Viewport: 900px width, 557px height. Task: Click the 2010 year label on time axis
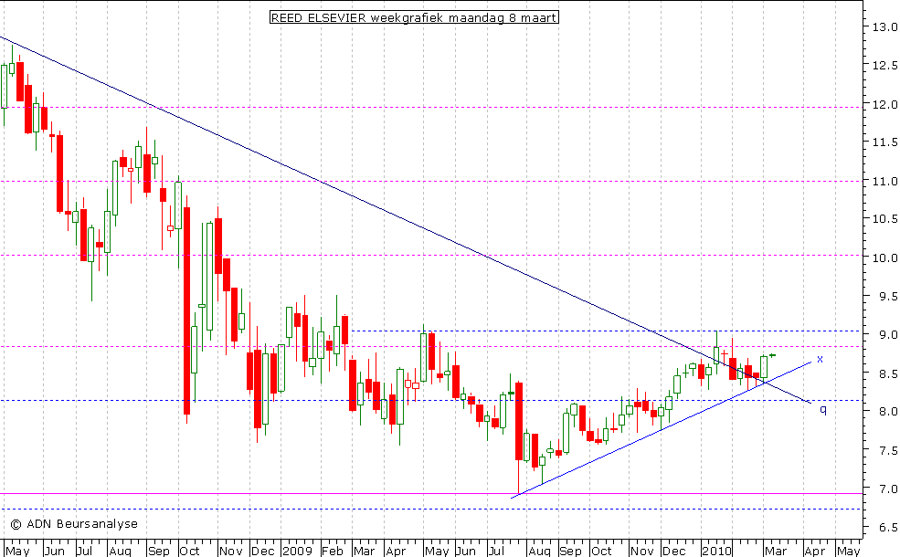717,551
